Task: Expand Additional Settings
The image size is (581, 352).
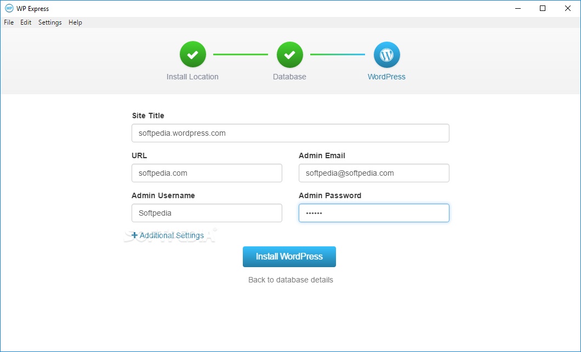Action: 168,235
